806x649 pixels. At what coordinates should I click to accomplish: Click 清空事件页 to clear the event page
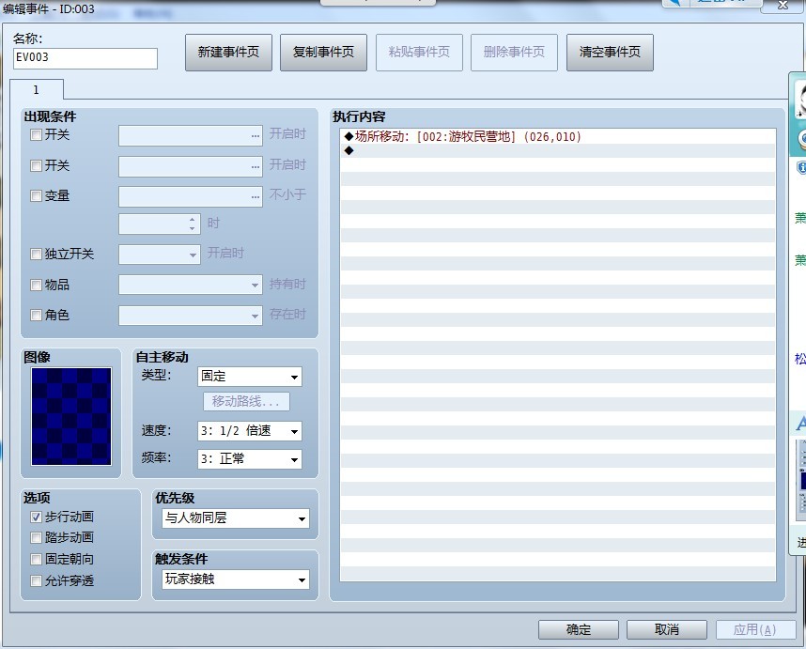[610, 52]
